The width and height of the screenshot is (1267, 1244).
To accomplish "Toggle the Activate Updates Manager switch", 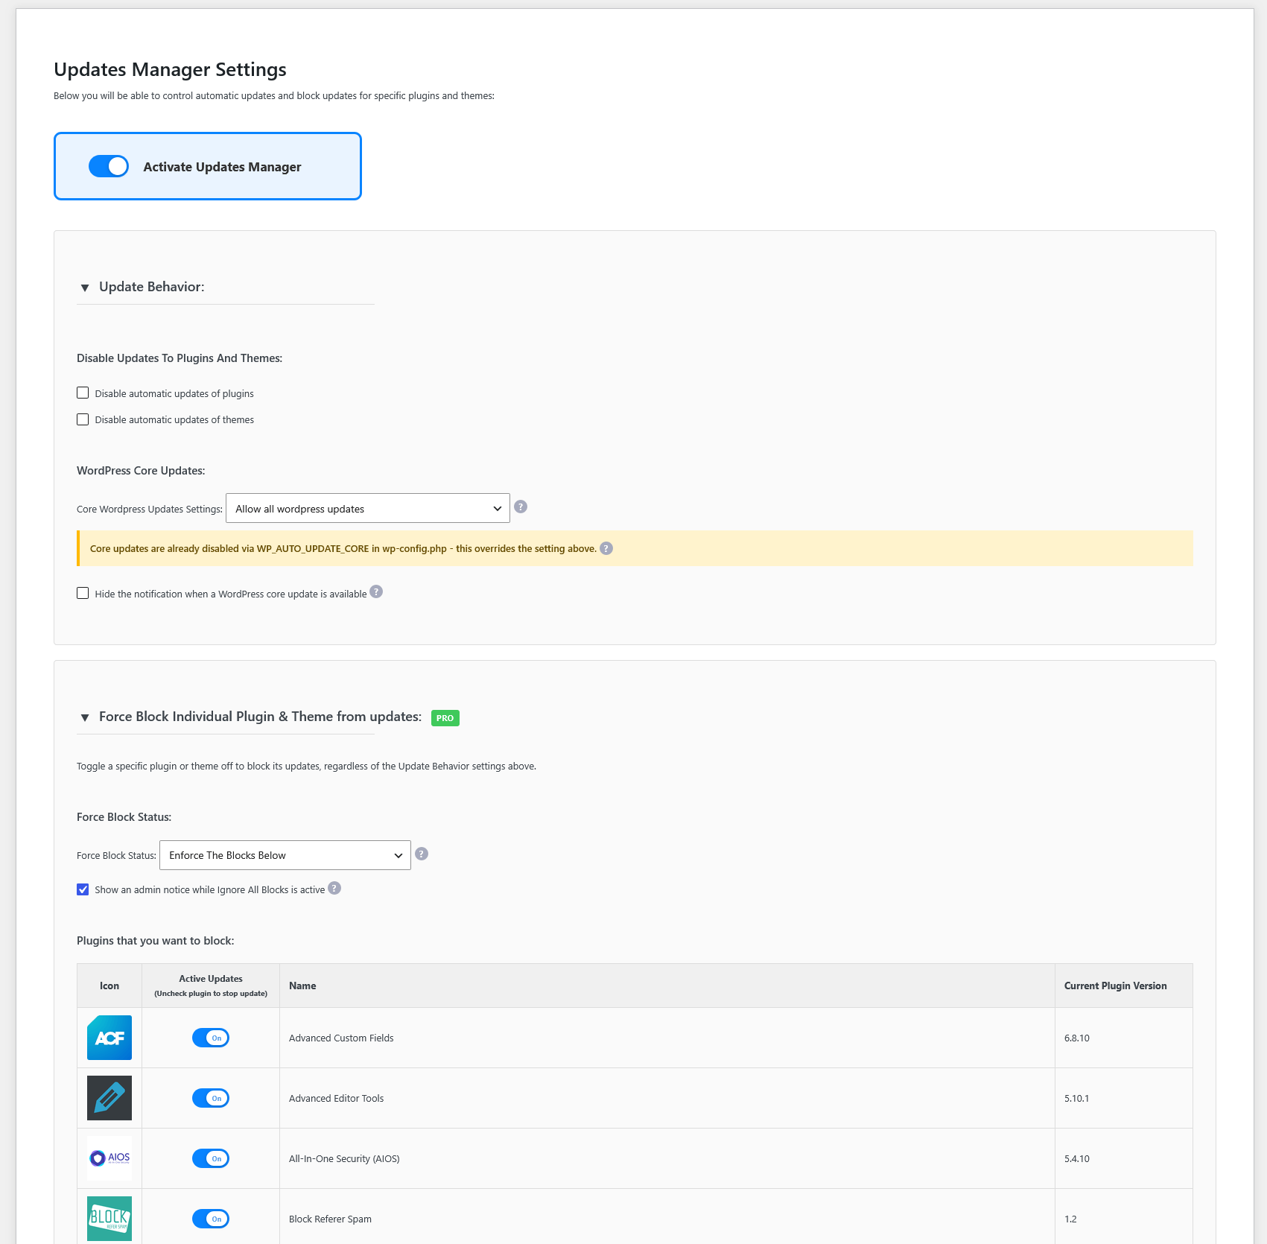I will pos(109,166).
